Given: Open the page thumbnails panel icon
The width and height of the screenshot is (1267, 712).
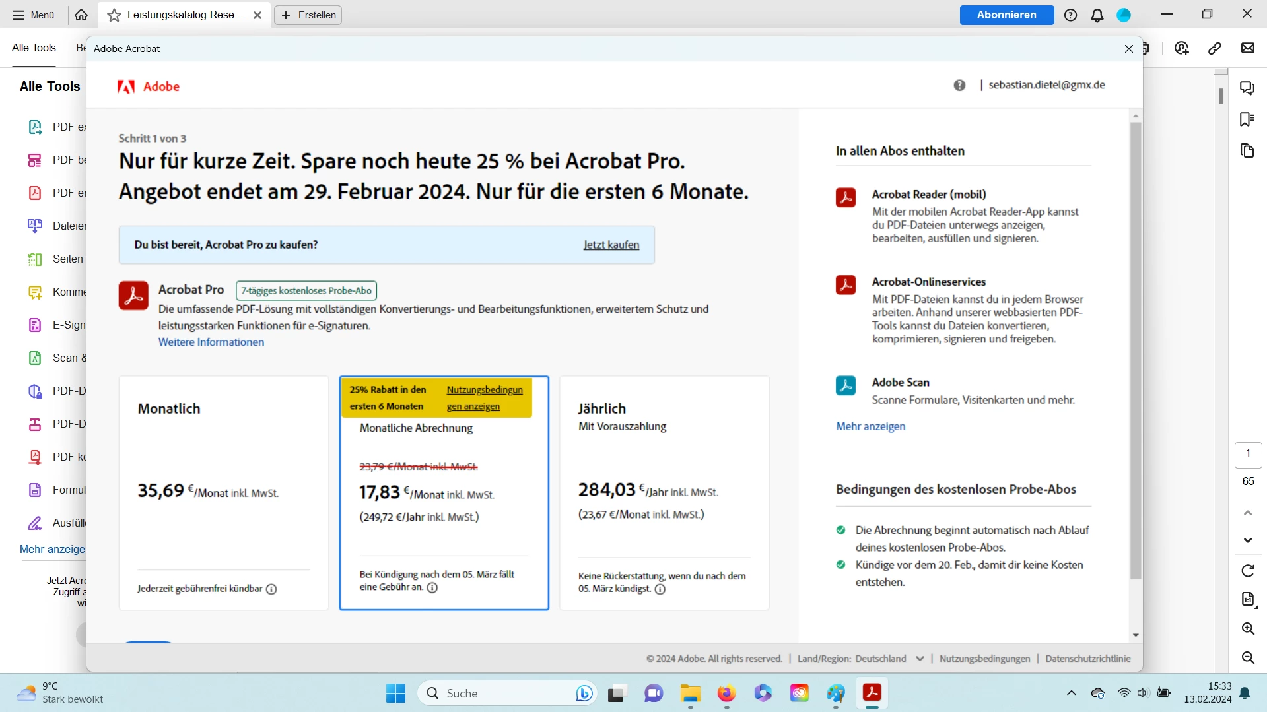Looking at the screenshot, I should 1247,151.
